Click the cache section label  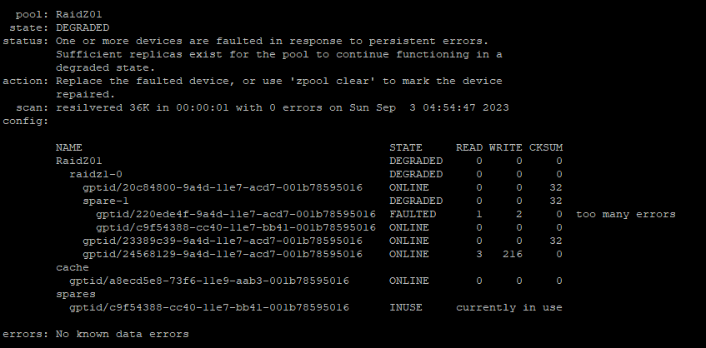click(x=72, y=267)
